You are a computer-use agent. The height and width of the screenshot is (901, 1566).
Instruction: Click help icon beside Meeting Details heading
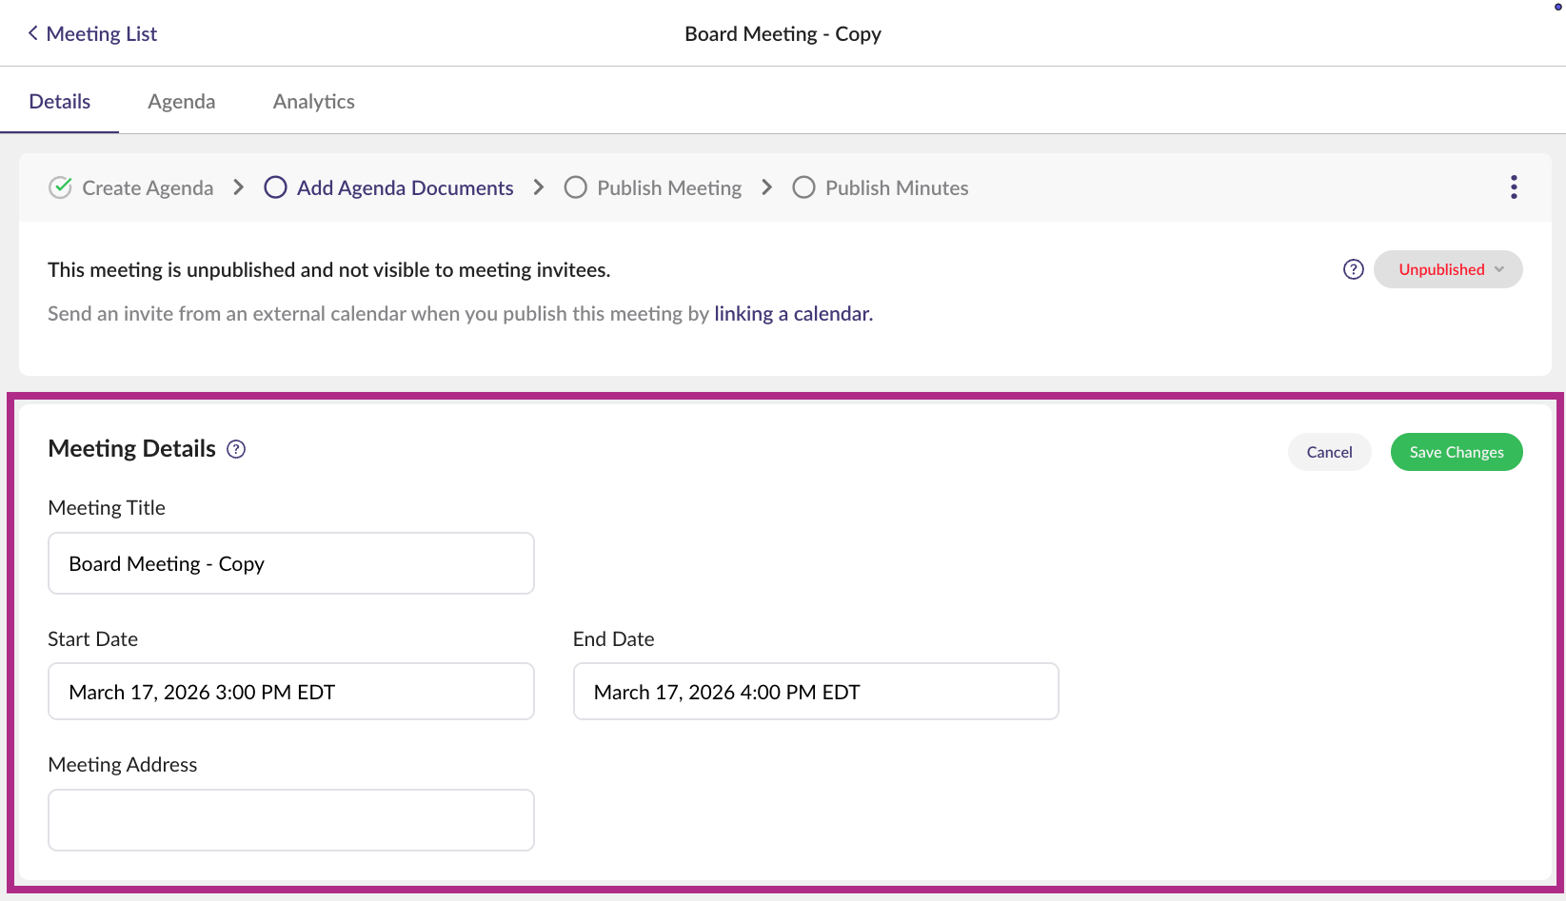click(x=236, y=449)
